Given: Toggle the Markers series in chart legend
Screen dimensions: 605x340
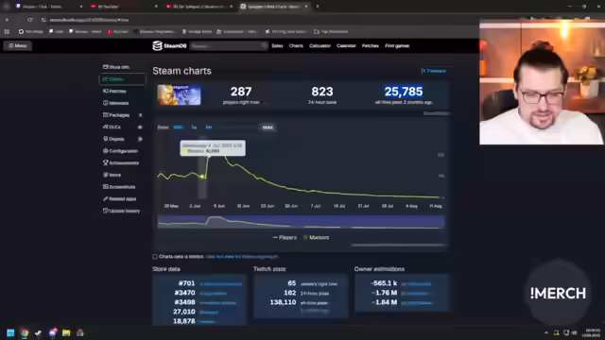Looking at the screenshot, I should [x=316, y=237].
